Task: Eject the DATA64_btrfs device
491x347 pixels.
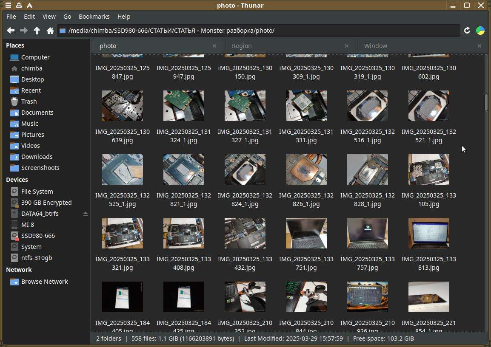Action: (x=86, y=214)
